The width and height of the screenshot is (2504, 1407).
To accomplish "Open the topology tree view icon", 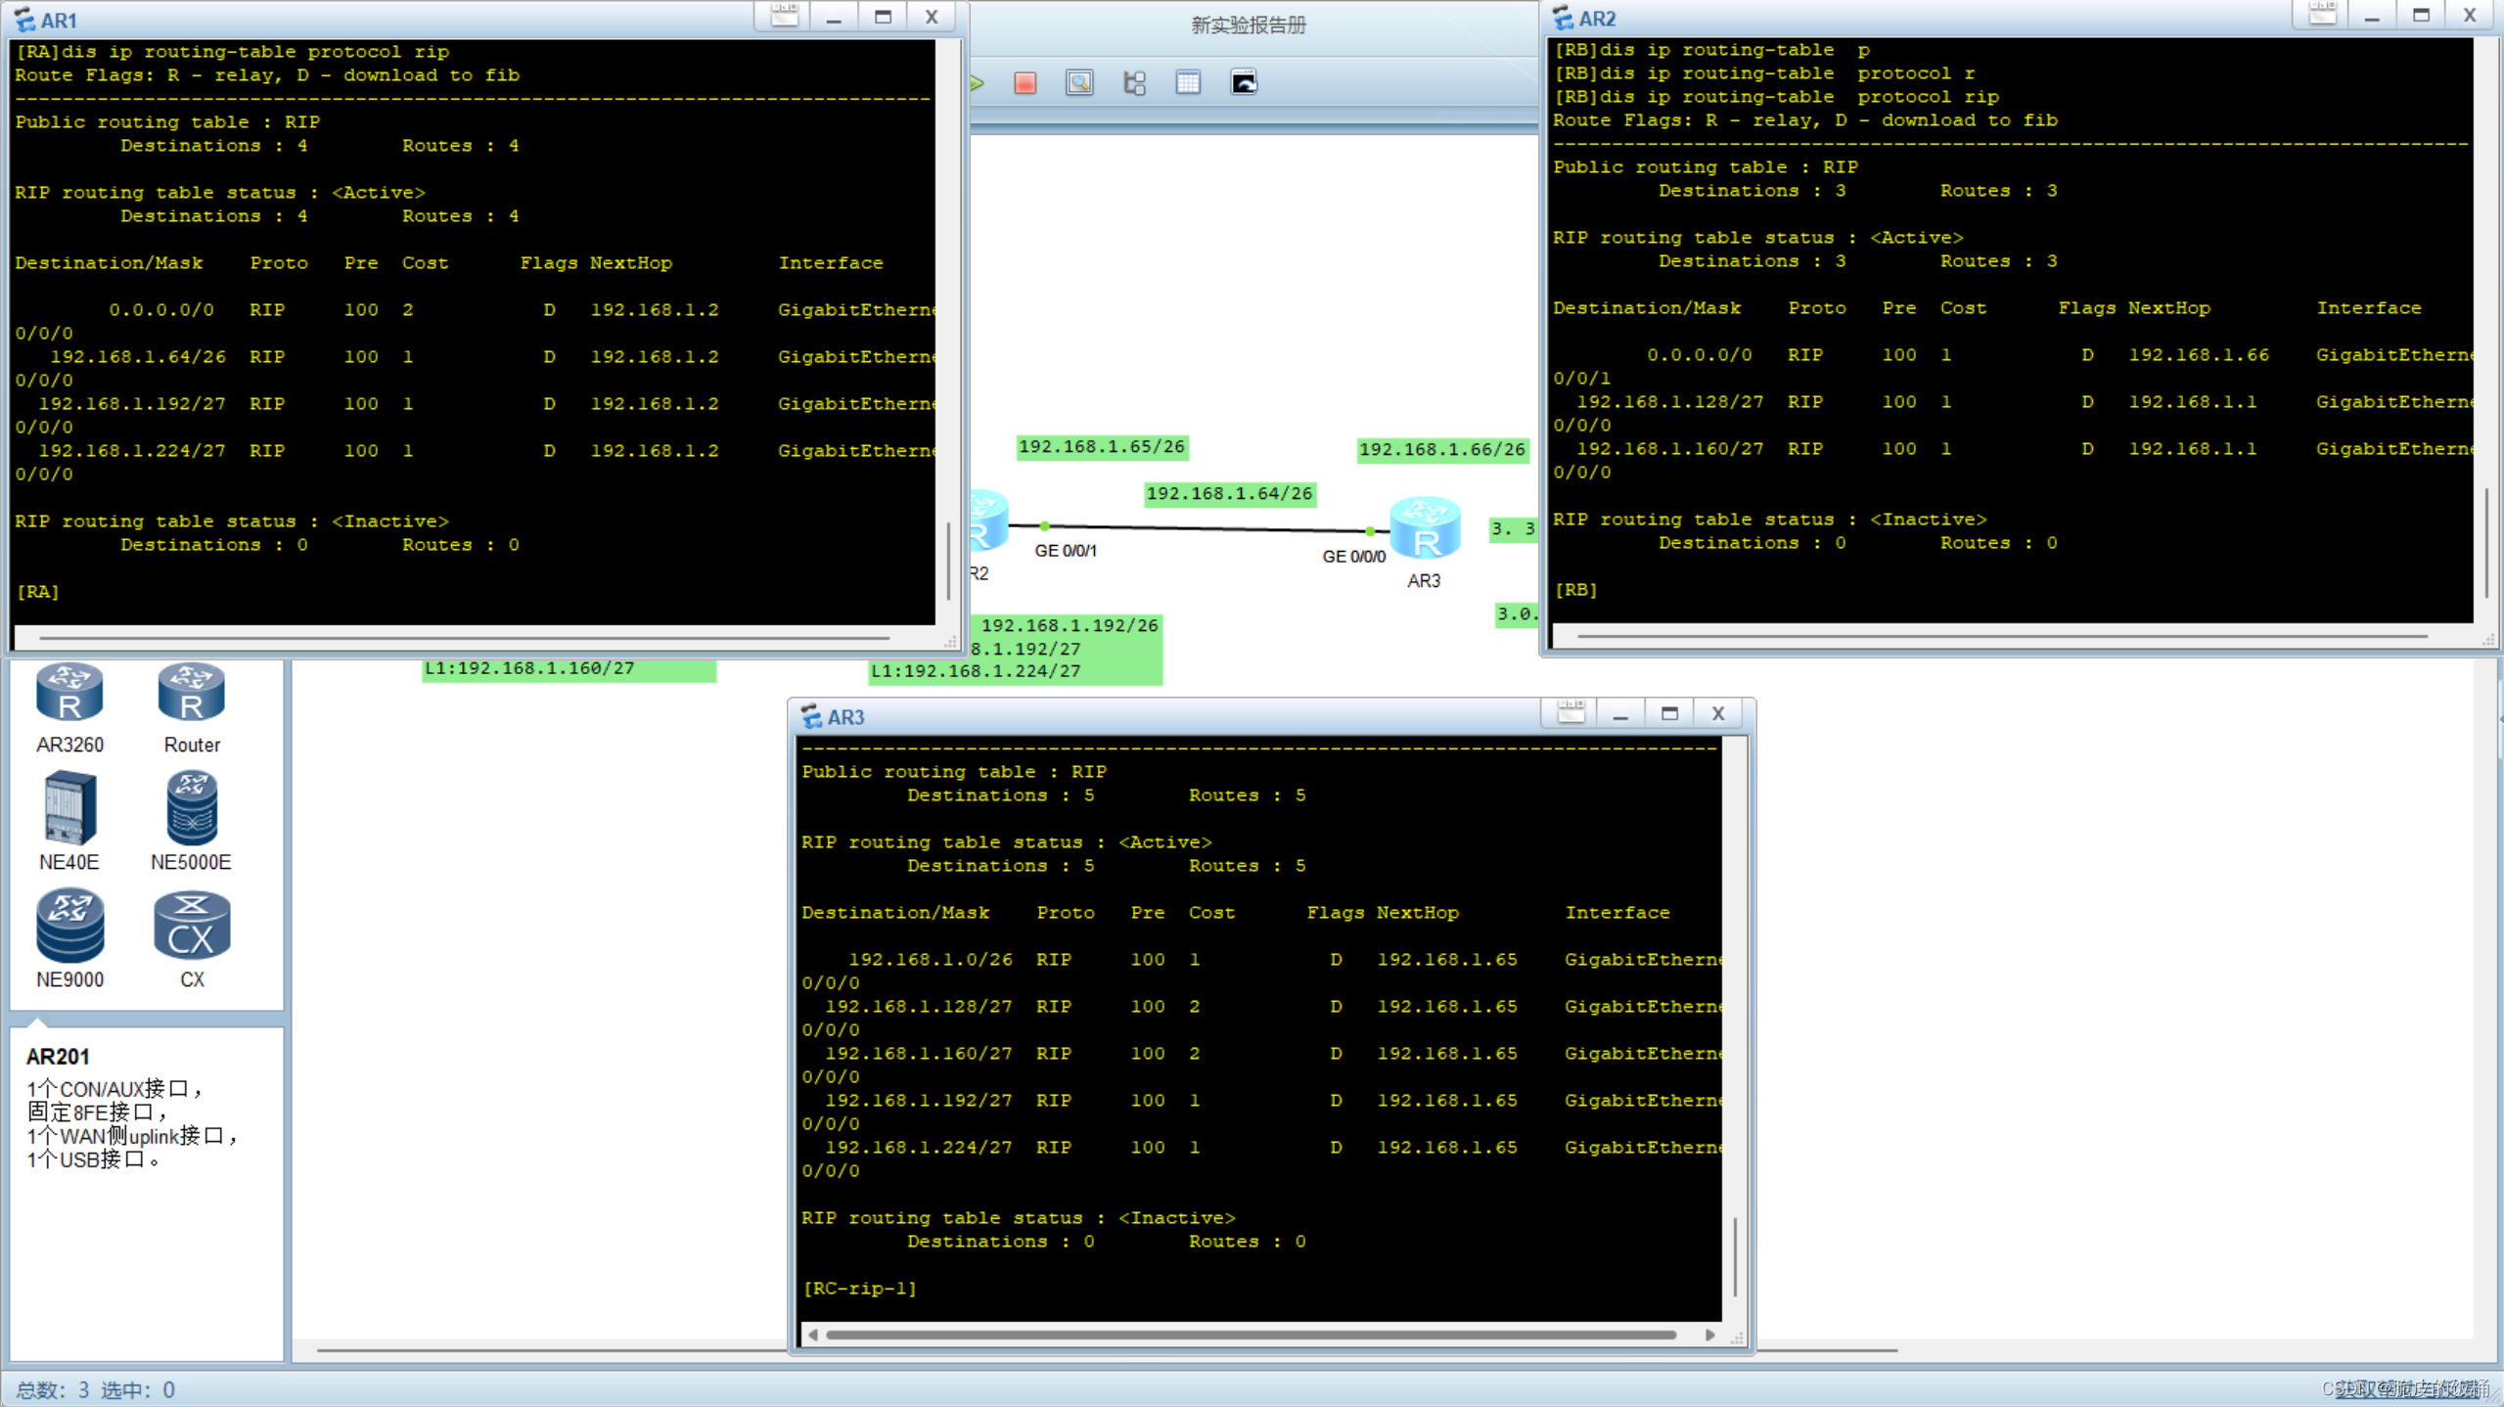I will 1134,83.
